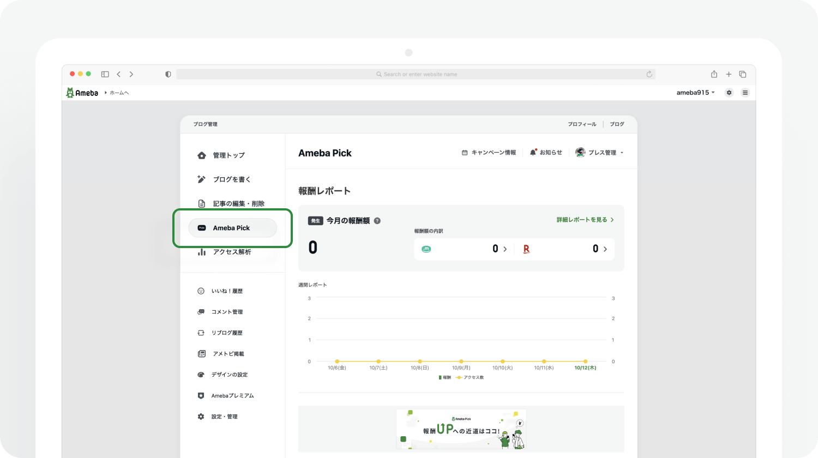Go back with browser back arrow
Screen dimensions: 818x458
point(118,74)
